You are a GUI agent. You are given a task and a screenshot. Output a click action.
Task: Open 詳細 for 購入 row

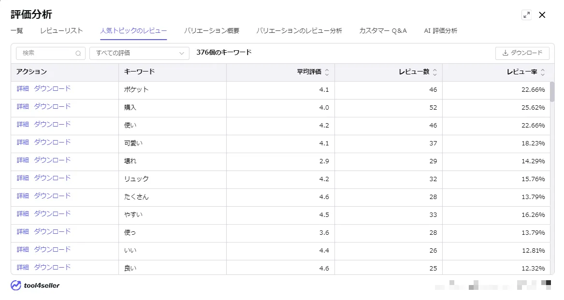tap(23, 106)
